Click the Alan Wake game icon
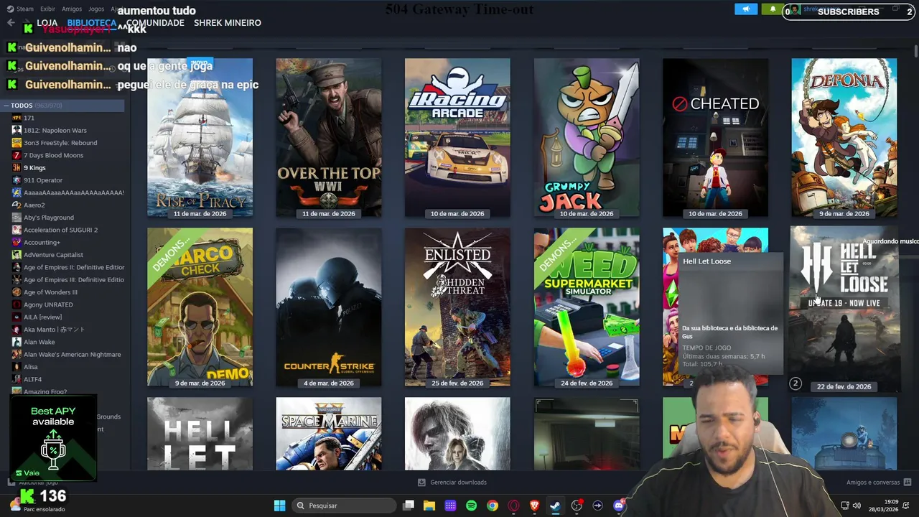The height and width of the screenshot is (517, 919). [17, 342]
